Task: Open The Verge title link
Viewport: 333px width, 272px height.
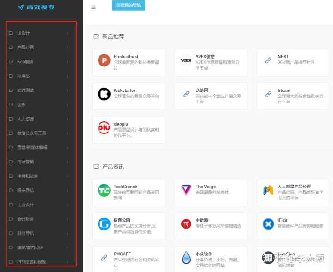Action: (205, 187)
